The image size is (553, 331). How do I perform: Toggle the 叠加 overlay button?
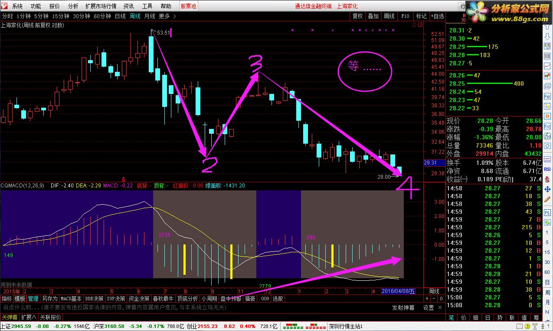point(373,16)
